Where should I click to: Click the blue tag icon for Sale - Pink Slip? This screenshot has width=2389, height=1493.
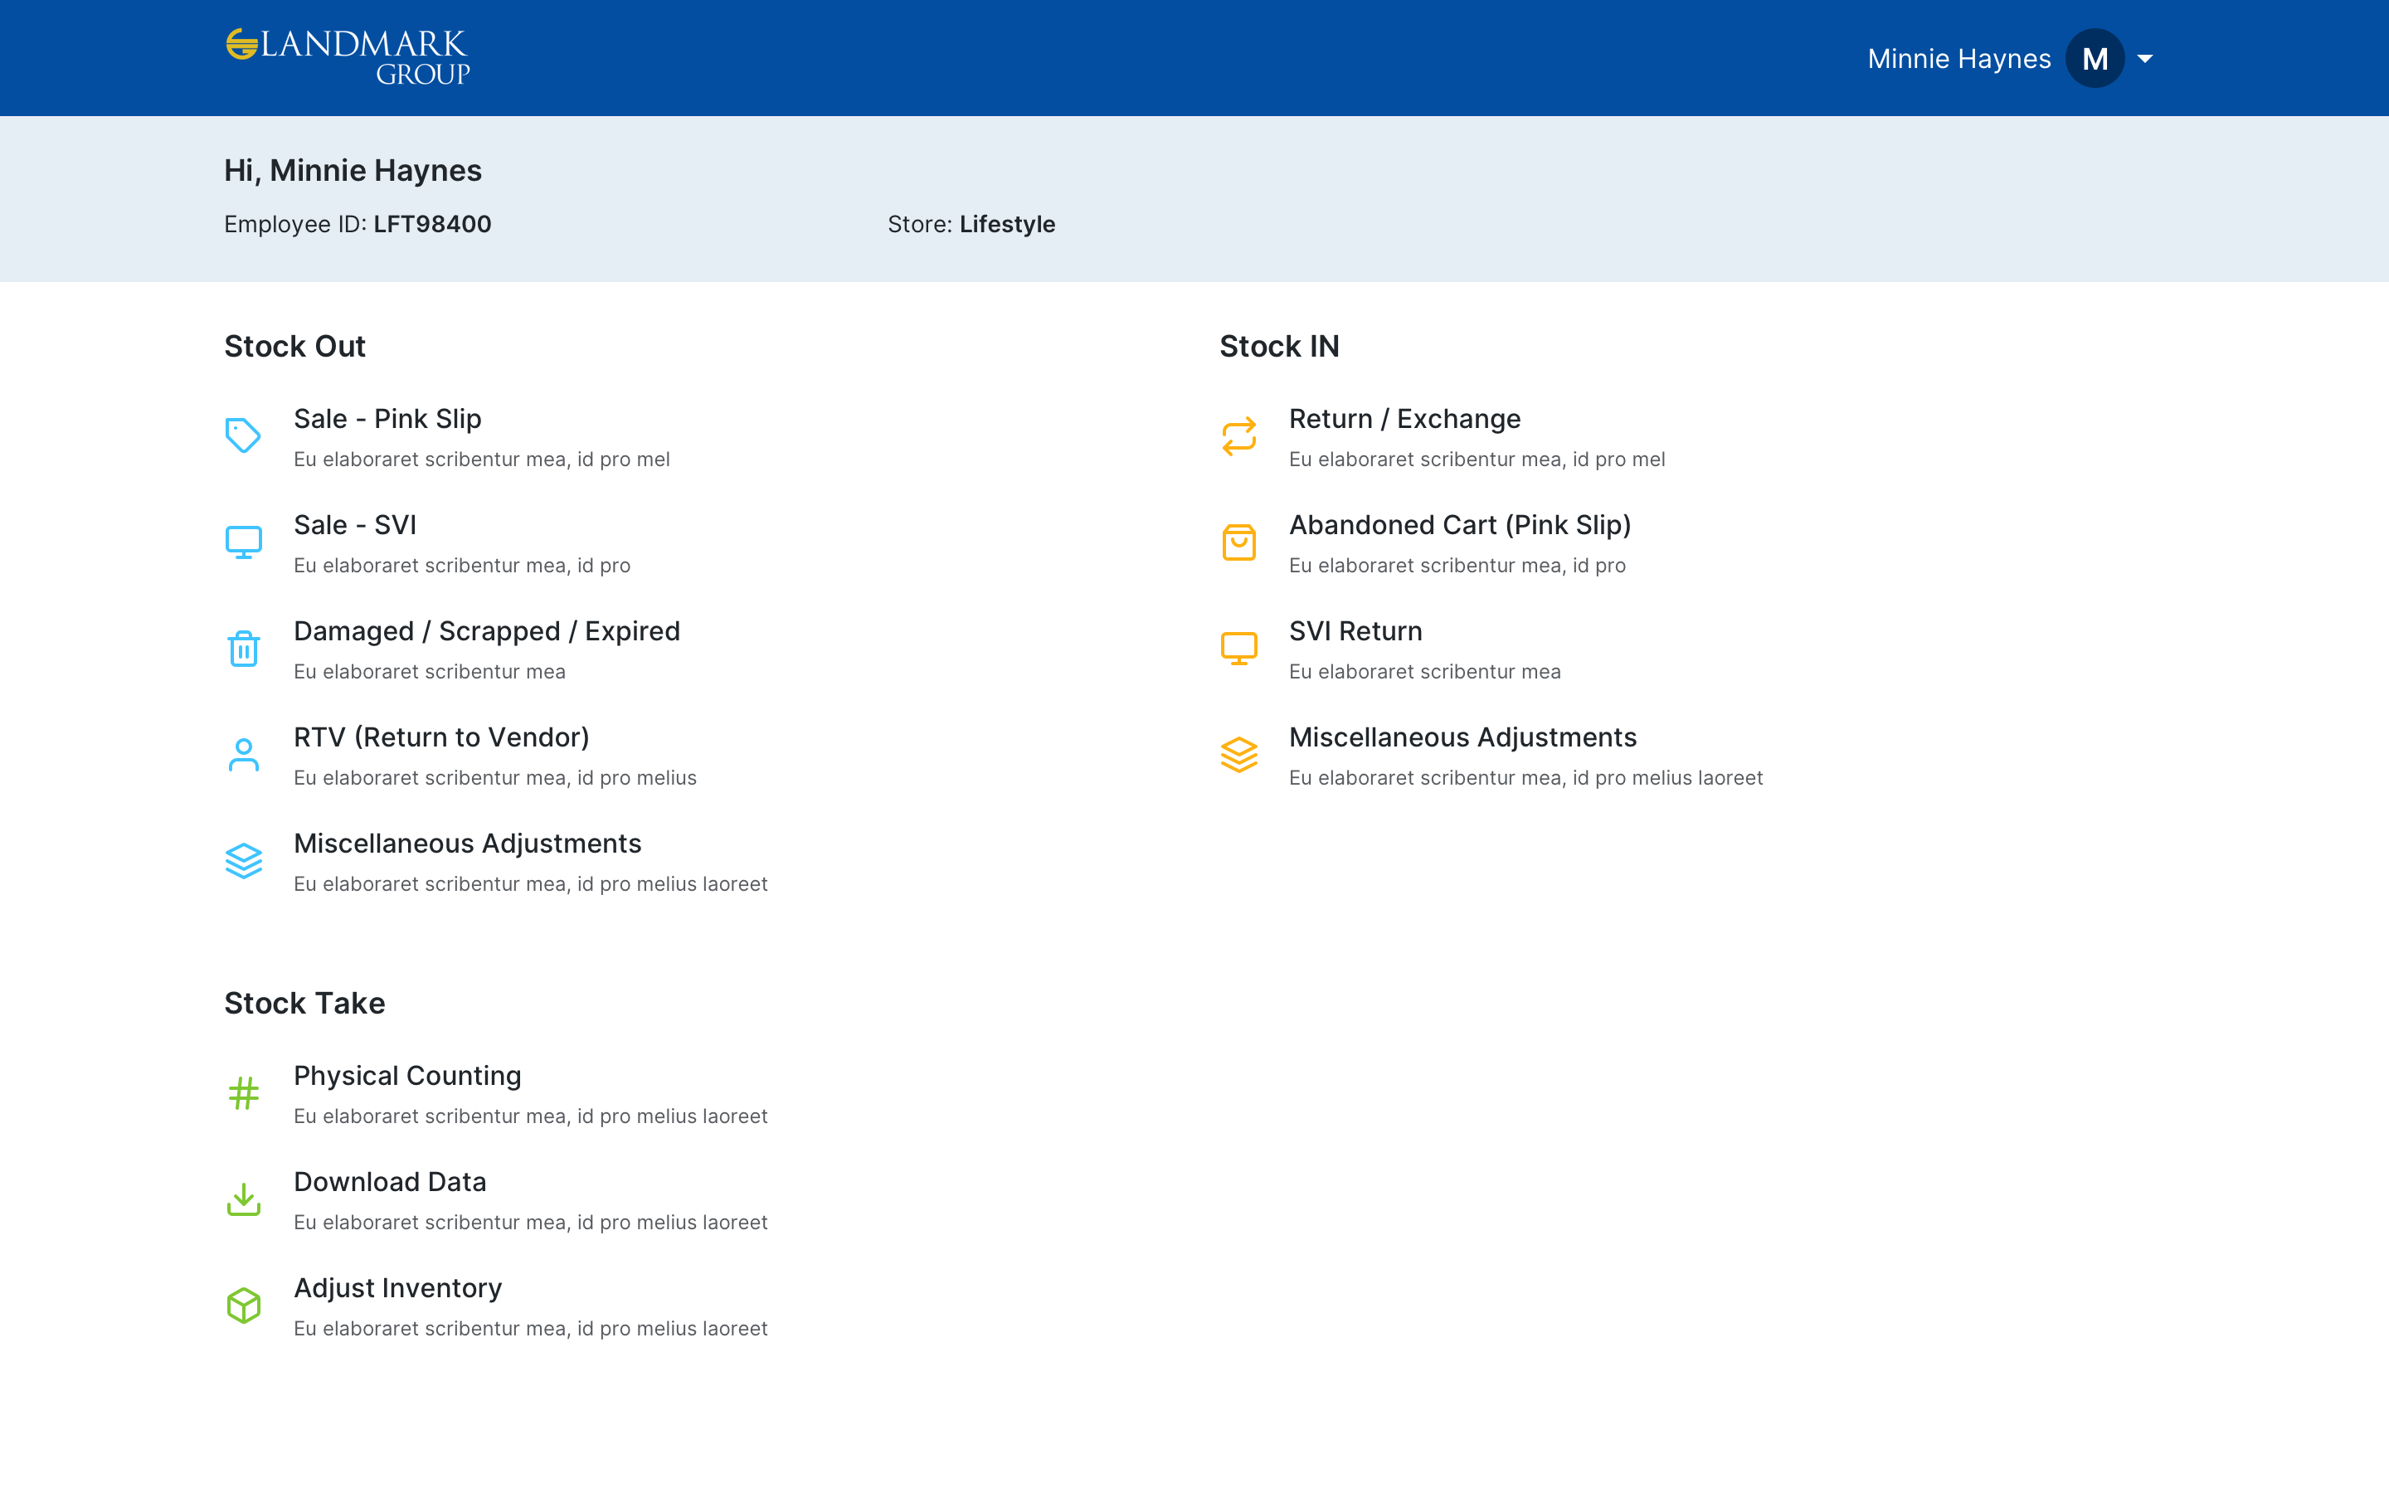(x=243, y=435)
